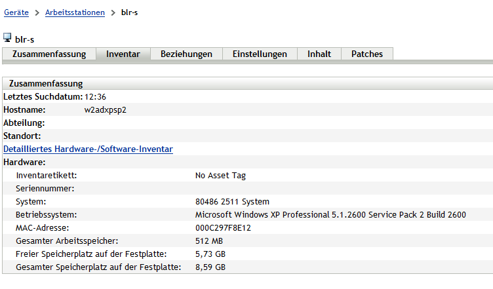Click the No Asset Tag value
Screen dimensions: 493x289
click(220, 175)
